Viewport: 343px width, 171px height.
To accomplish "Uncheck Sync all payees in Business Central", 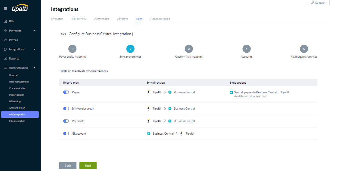I will [231, 92].
